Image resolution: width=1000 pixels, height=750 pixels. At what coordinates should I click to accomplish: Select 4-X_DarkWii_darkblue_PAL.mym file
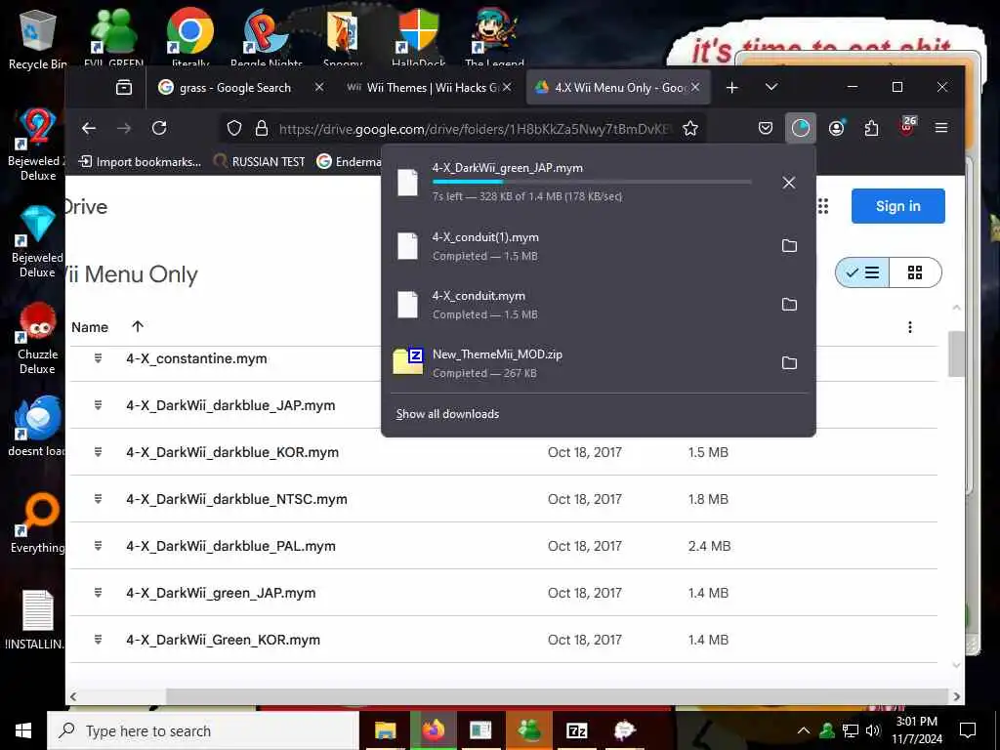[x=230, y=546]
